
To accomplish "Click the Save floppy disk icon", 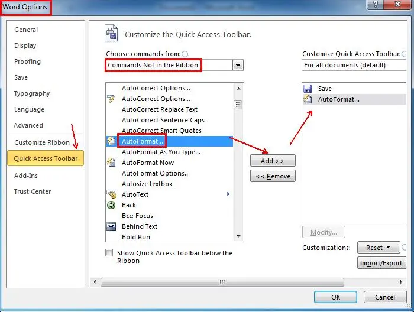I will click(308, 89).
